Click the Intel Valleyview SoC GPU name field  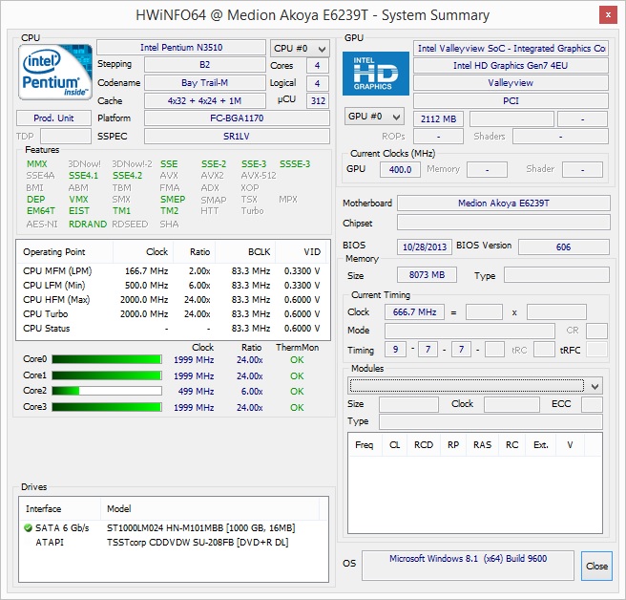pyautogui.click(x=511, y=49)
